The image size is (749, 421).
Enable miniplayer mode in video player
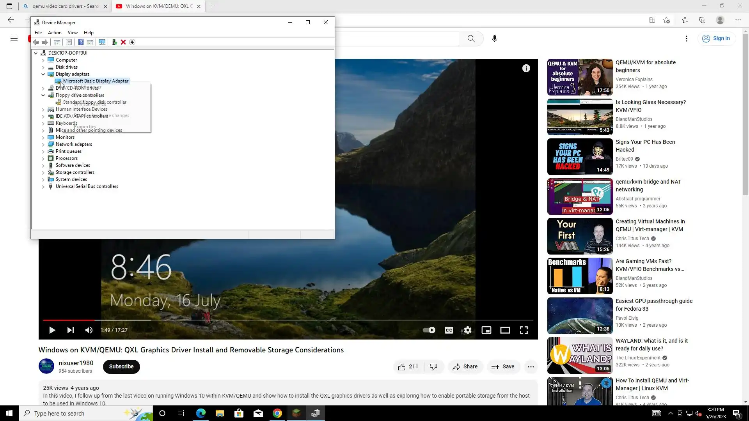(x=486, y=330)
